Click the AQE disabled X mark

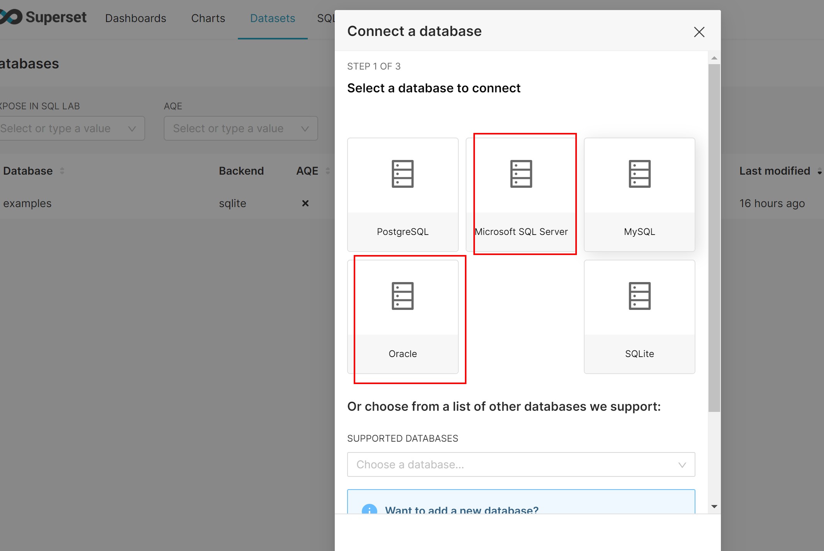[x=305, y=203]
